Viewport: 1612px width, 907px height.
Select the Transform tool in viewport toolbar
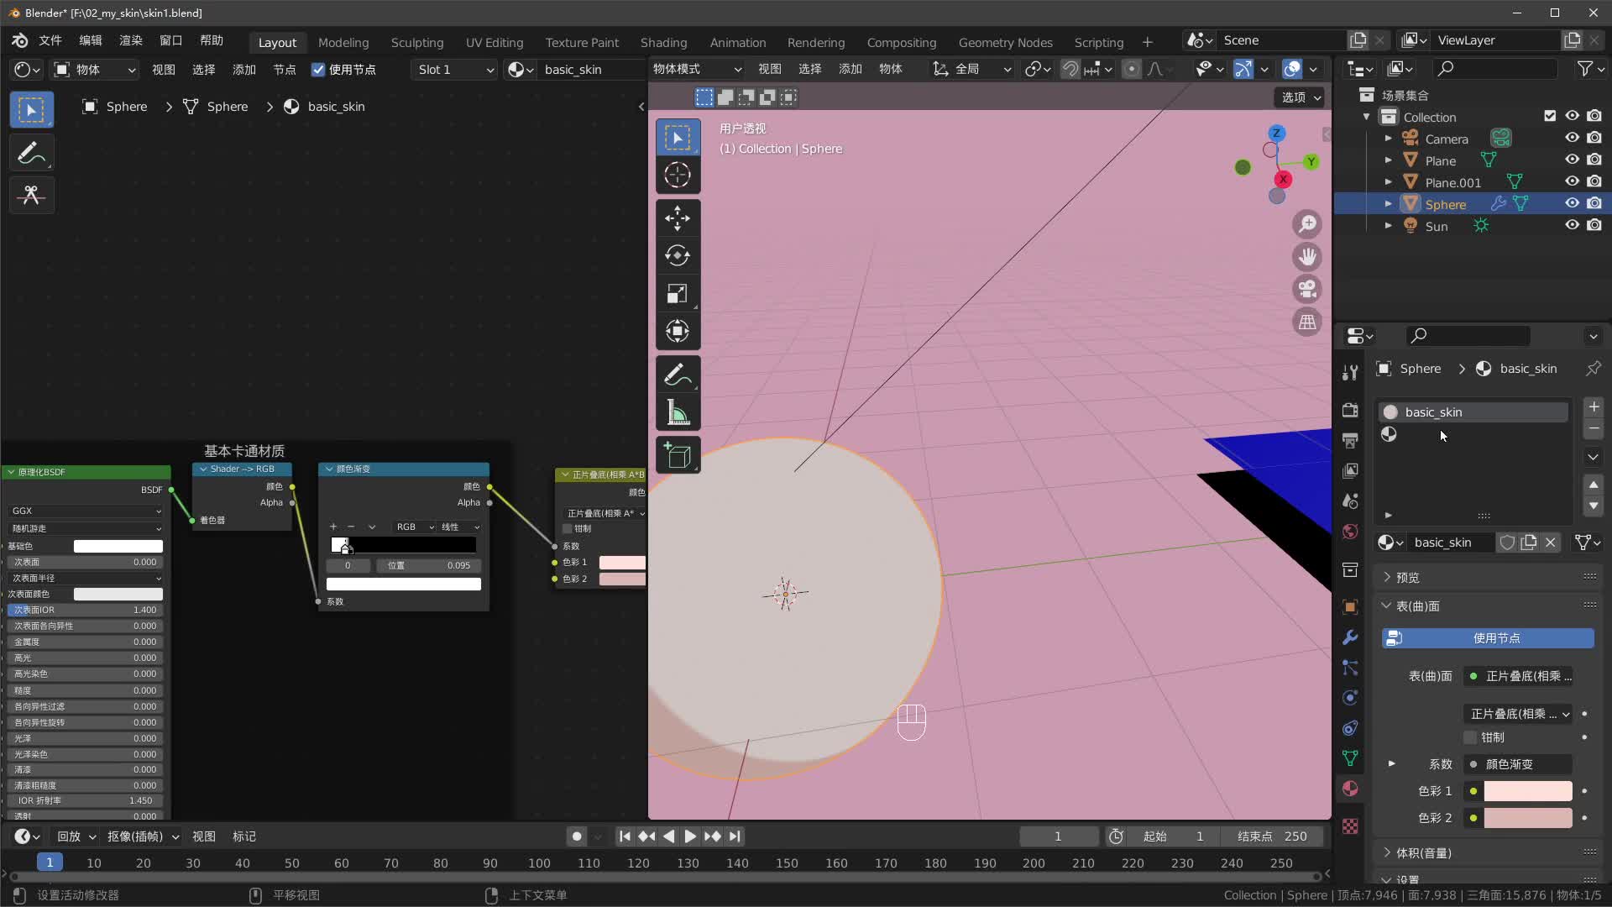(x=678, y=331)
